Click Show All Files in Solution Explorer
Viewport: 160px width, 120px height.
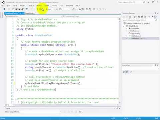tap(145, 17)
